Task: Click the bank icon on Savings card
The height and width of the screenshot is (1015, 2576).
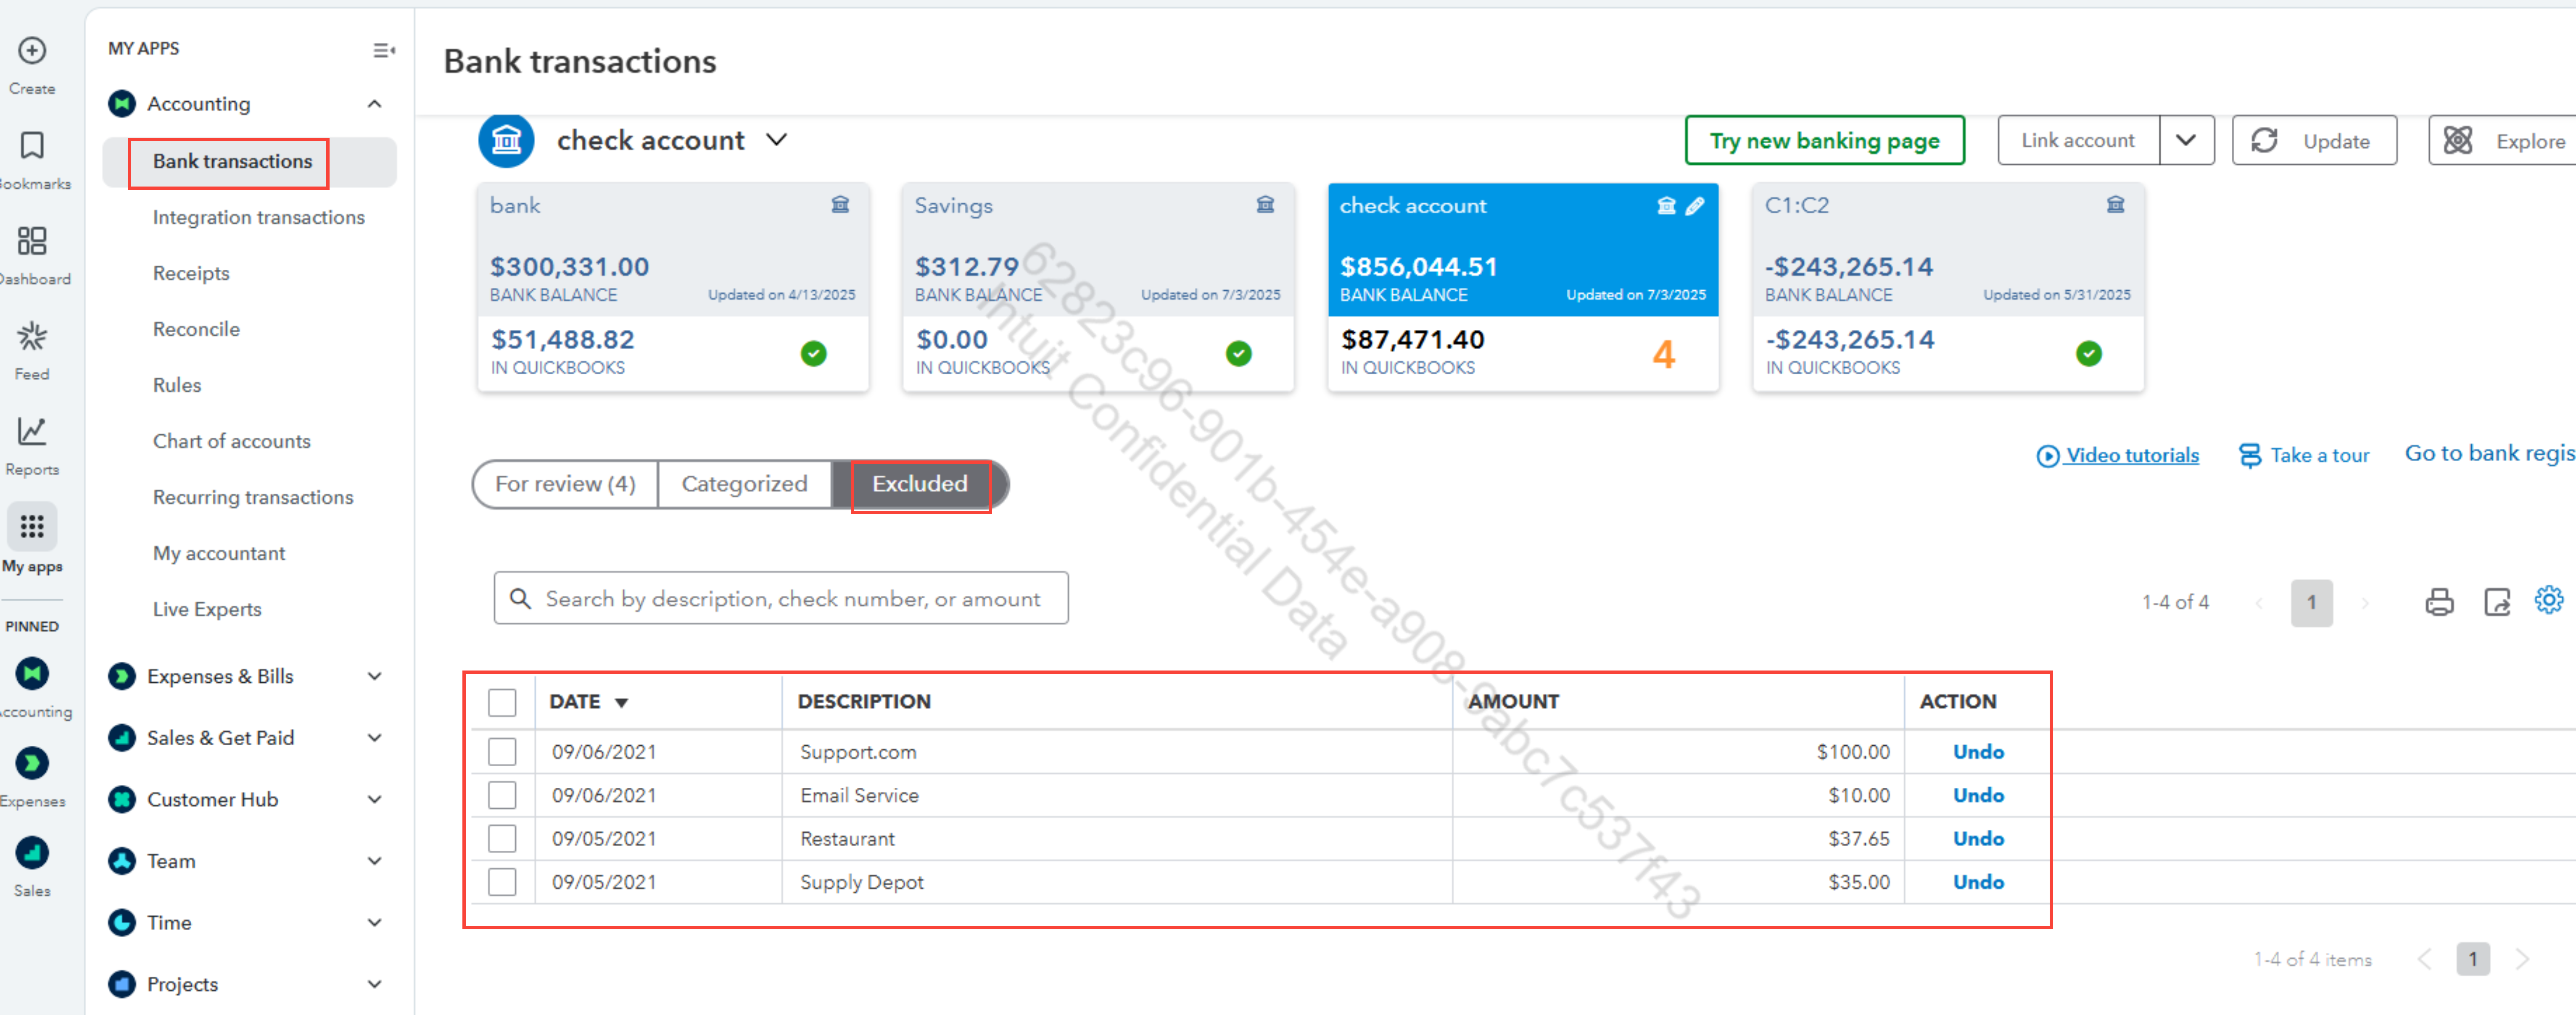Action: pyautogui.click(x=1265, y=205)
